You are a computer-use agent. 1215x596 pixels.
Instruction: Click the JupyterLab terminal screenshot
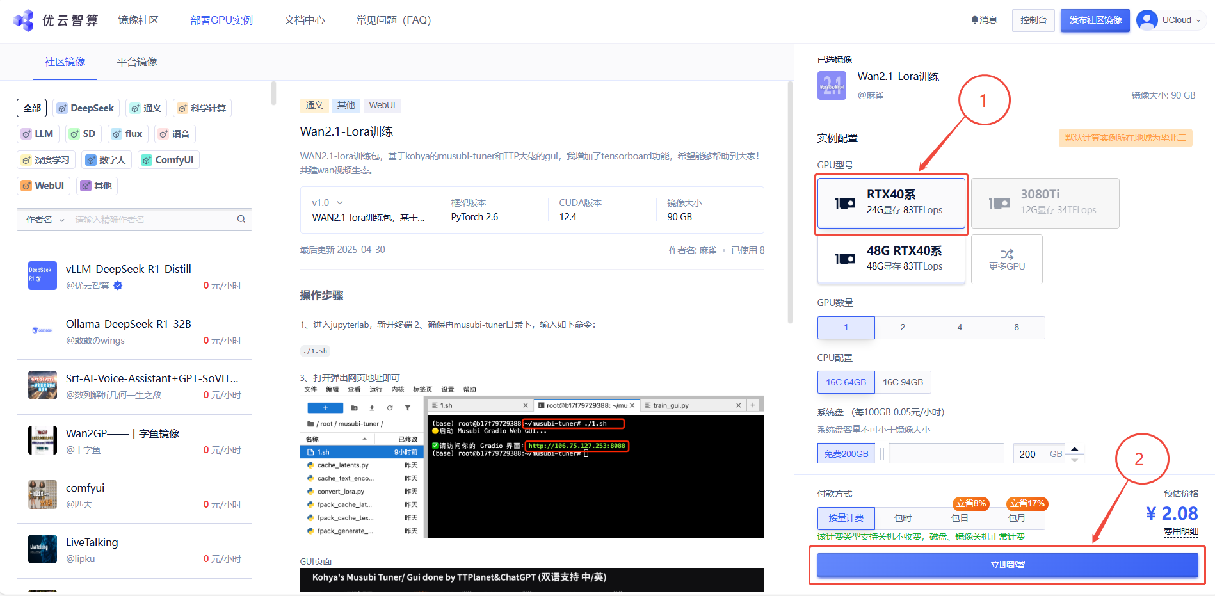532,462
